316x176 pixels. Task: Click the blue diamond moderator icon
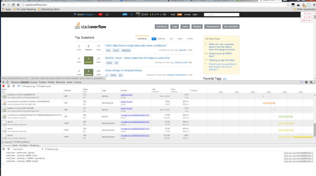pos(132,14)
